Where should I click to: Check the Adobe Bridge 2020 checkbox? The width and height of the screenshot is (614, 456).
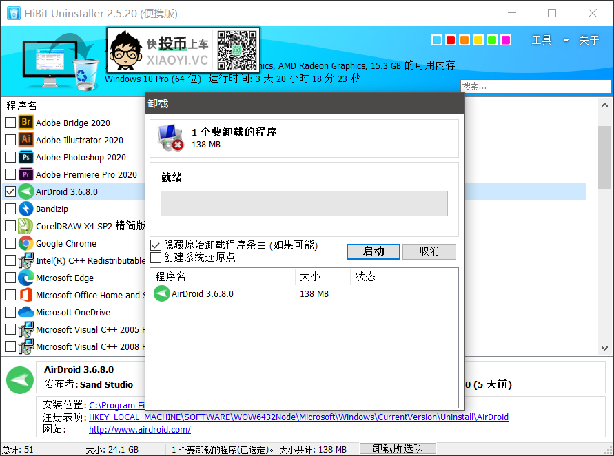tap(10, 123)
